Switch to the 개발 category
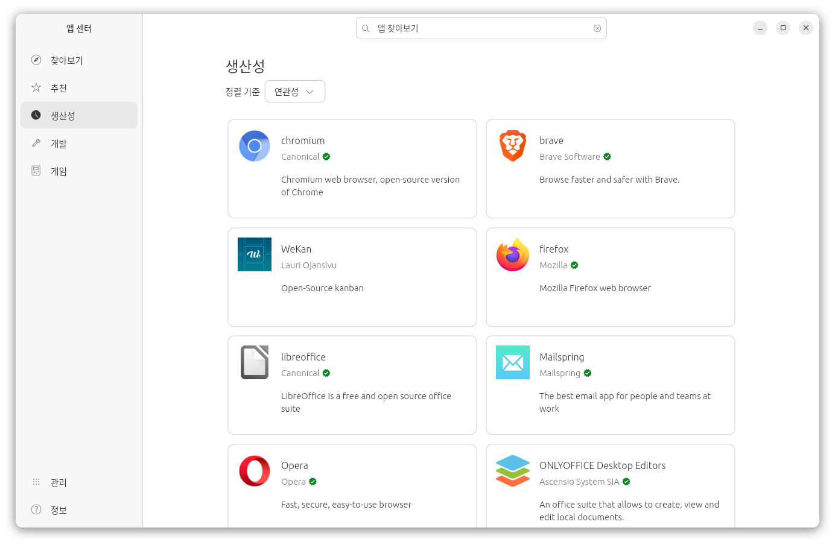 (x=79, y=143)
